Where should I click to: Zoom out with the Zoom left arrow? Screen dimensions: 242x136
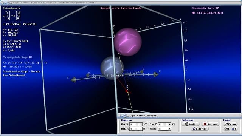pos(160,129)
